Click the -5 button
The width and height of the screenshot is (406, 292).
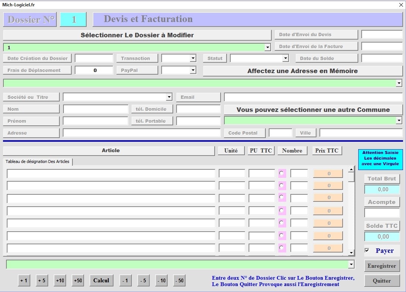[x=143, y=280]
